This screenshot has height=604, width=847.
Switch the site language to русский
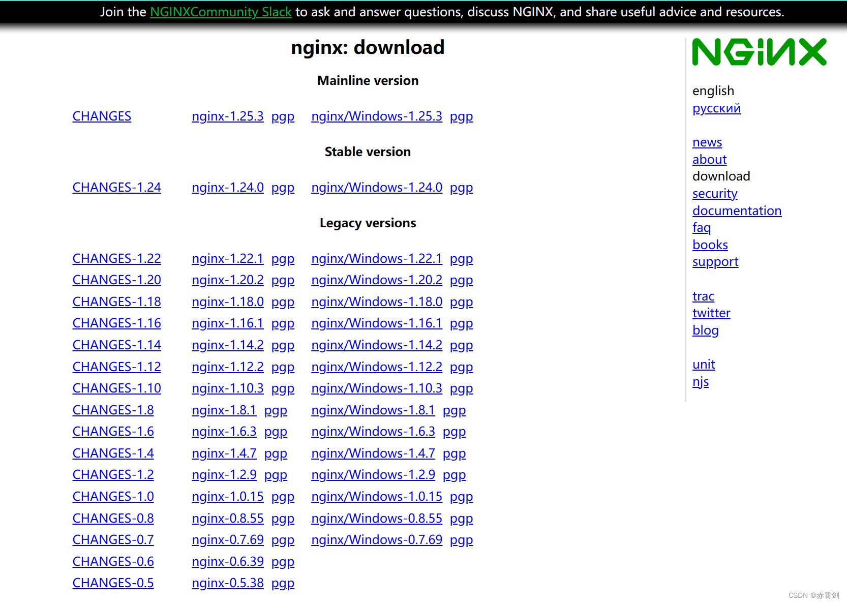click(x=716, y=108)
